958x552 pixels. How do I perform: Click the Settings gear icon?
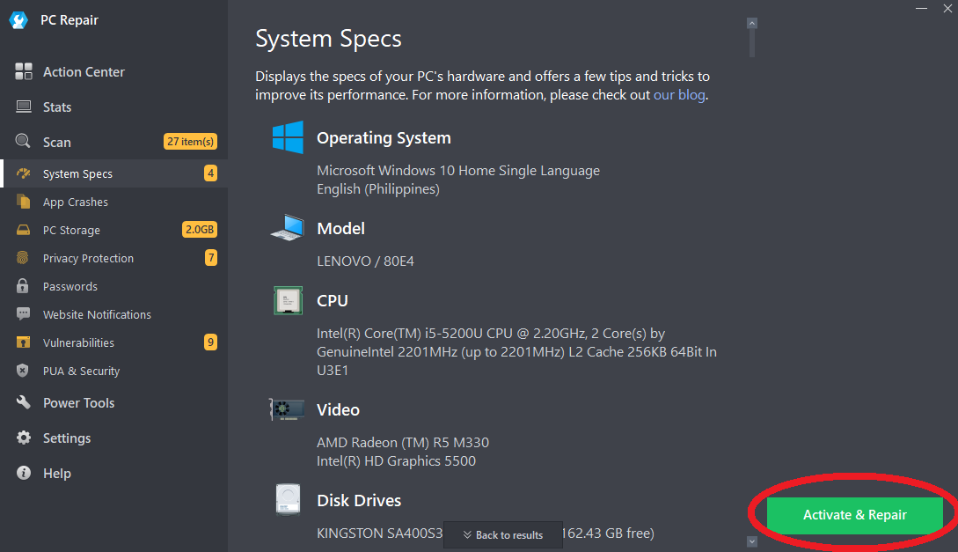pos(23,438)
